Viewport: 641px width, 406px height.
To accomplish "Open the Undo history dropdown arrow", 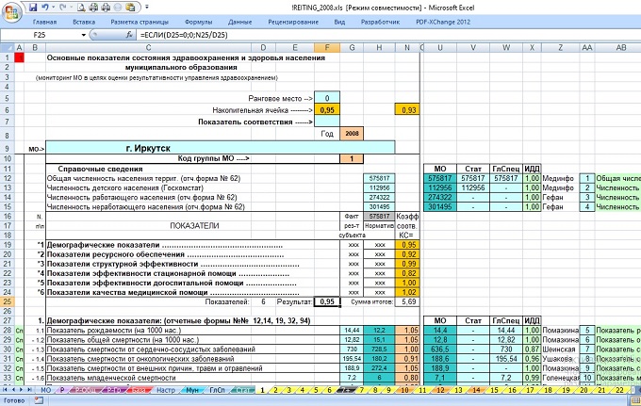I will (53, 8).
